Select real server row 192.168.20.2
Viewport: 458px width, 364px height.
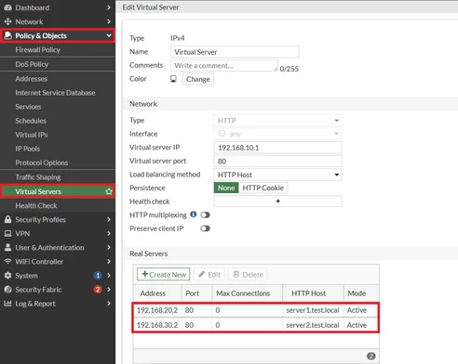click(256, 310)
